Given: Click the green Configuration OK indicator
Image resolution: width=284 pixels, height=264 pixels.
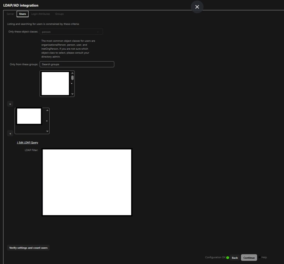Looking at the screenshot, I should click(x=228, y=257).
